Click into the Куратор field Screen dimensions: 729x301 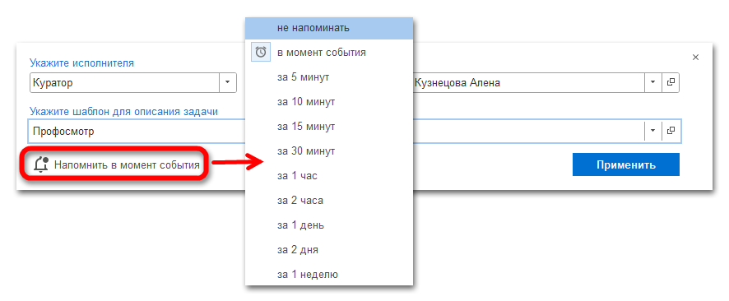click(x=124, y=83)
